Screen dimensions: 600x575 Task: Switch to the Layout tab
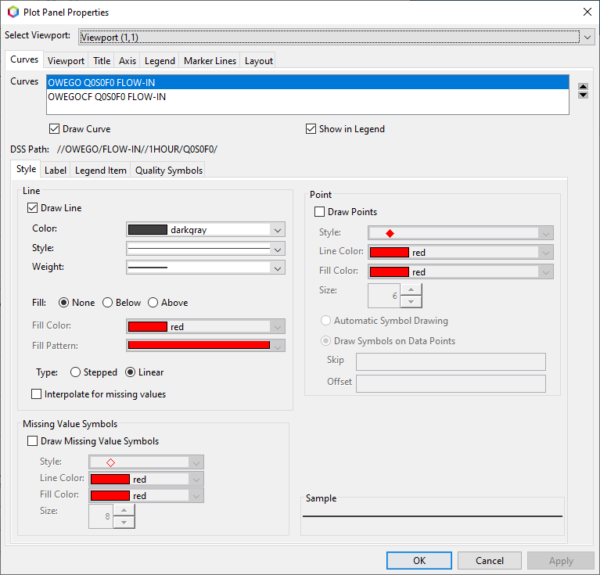point(259,61)
